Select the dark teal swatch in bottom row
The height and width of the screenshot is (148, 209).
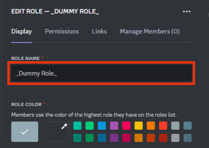[78, 138]
